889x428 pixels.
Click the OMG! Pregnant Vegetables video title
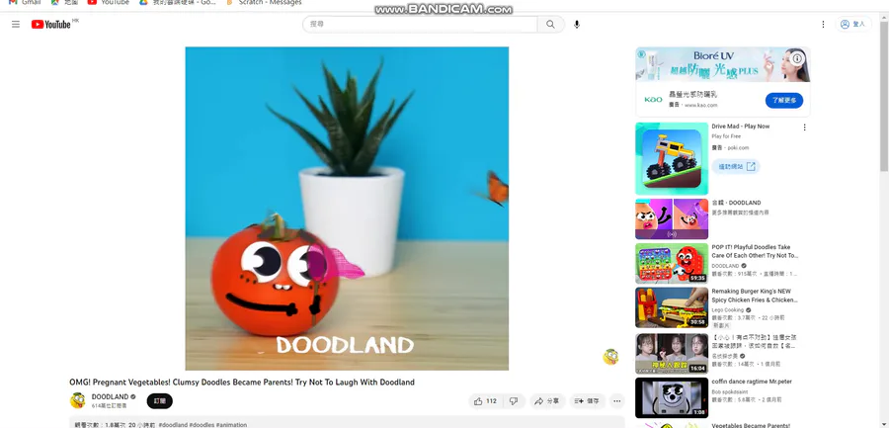coord(242,382)
